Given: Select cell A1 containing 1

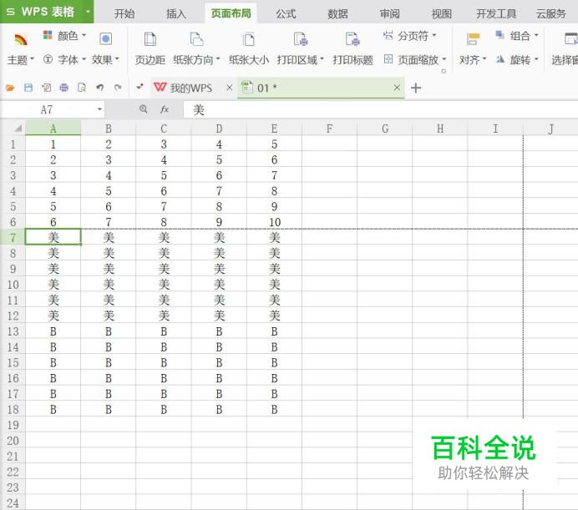Looking at the screenshot, I should pos(53,144).
